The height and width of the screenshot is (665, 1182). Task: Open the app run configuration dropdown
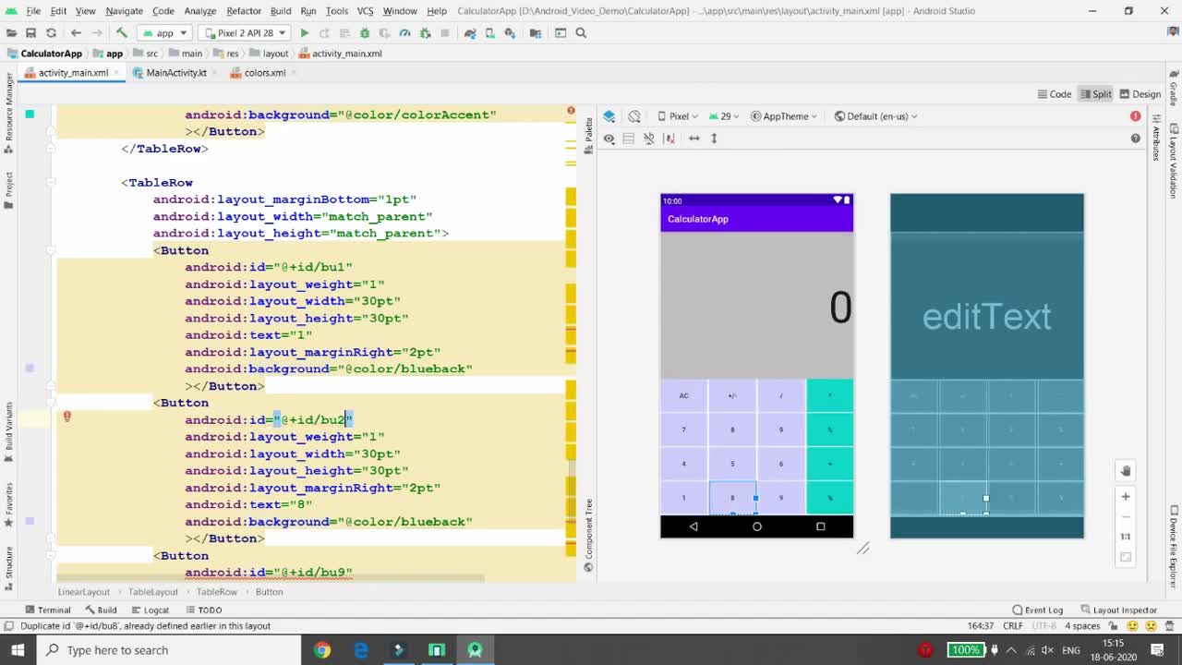[164, 33]
